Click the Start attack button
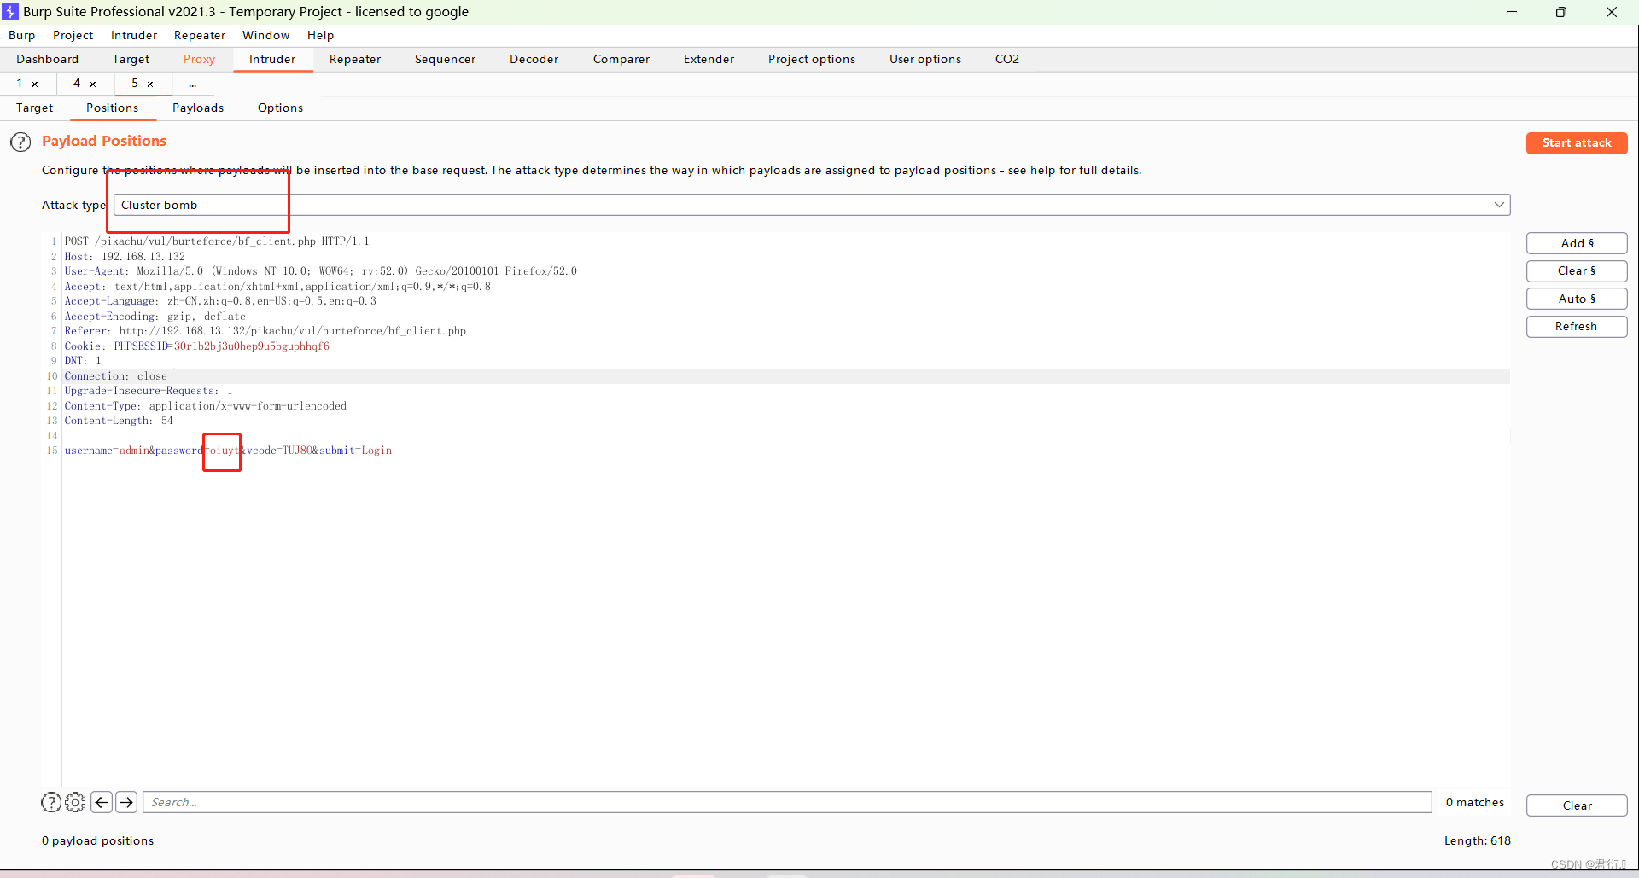The image size is (1639, 878). (1577, 143)
